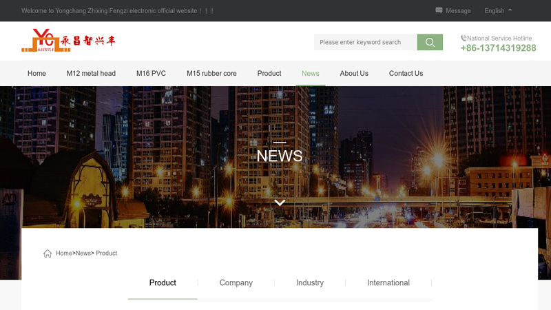Open the English language dropdown
551x310 pixels.
point(498,10)
